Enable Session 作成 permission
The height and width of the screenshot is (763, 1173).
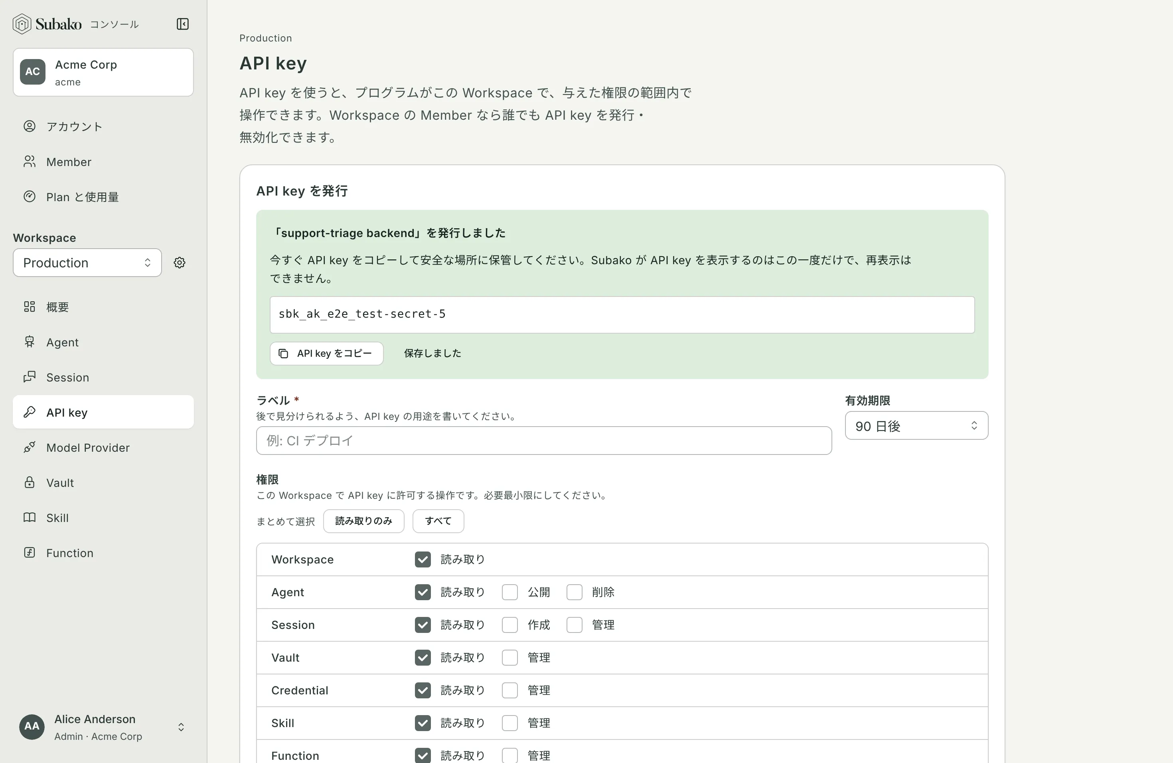(509, 625)
